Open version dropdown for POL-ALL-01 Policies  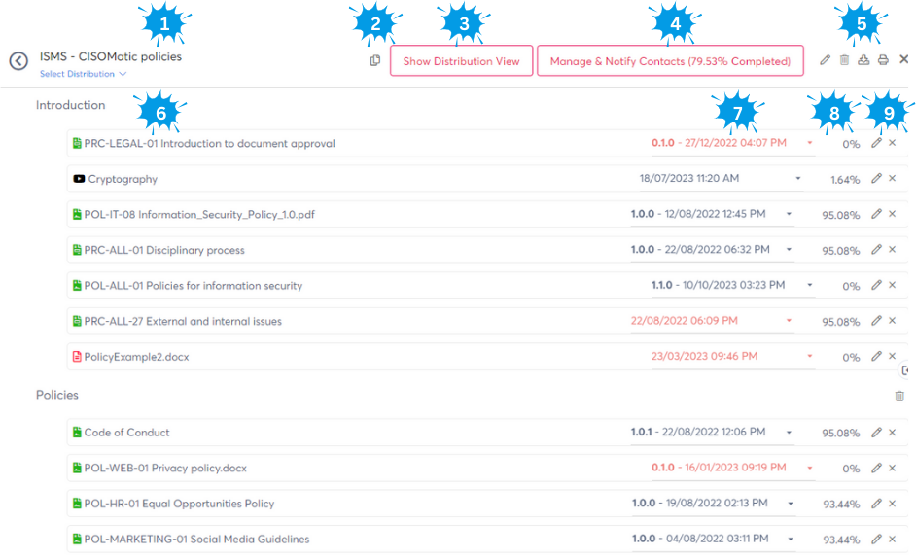pyautogui.click(x=810, y=286)
